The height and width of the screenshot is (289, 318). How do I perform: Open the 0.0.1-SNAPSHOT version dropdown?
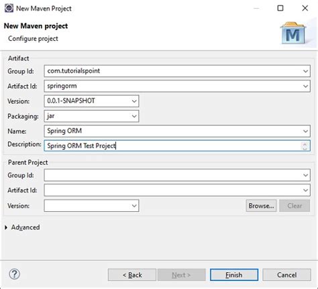tap(134, 101)
